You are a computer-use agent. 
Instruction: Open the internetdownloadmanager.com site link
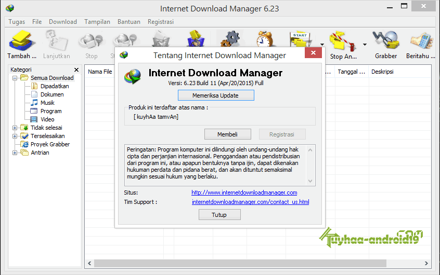point(244,192)
